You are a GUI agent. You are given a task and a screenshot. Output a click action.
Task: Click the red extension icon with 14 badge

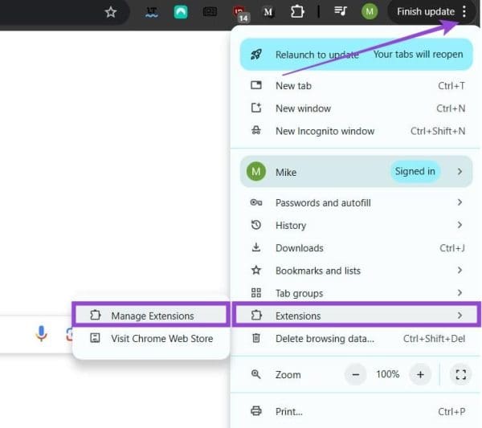tap(239, 13)
